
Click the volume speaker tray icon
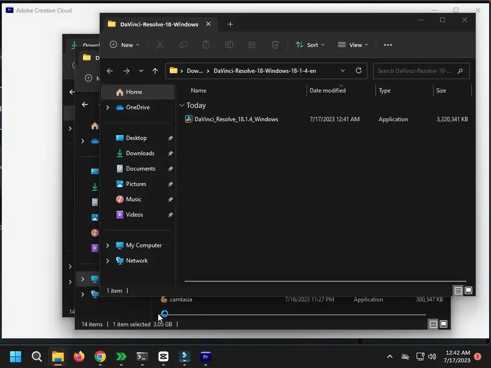click(432, 356)
